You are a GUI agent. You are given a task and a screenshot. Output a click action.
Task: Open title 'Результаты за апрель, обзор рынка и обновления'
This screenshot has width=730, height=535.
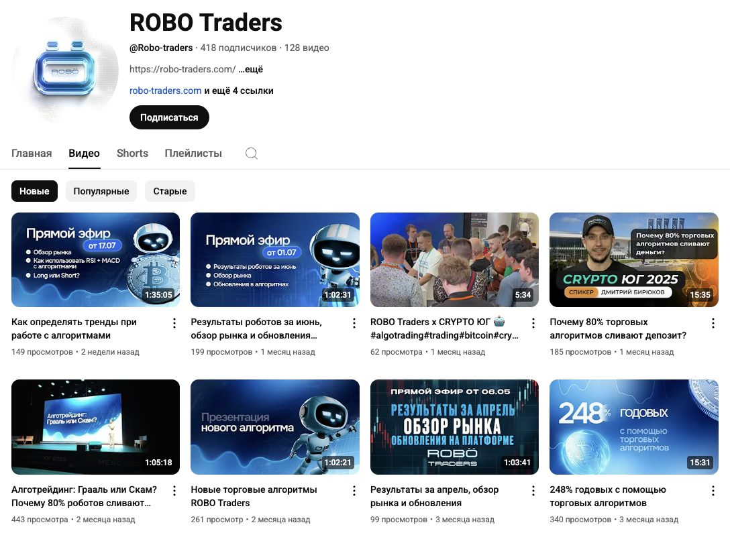434,496
